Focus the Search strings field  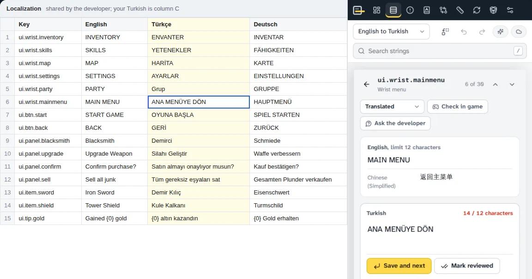point(440,51)
